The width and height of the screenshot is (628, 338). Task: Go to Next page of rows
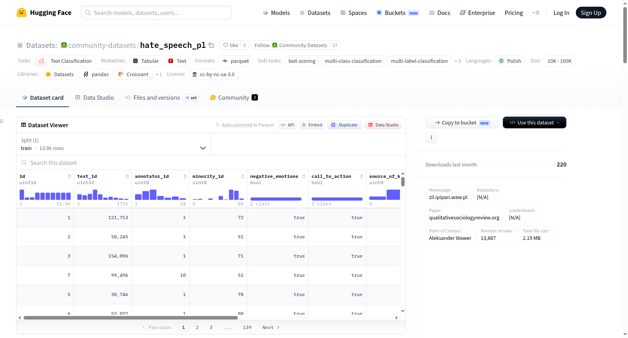[271, 327]
